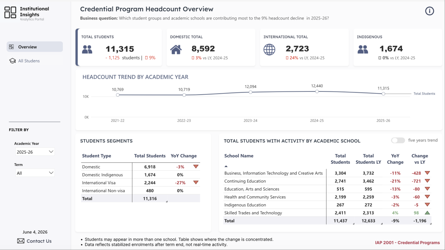The width and height of the screenshot is (445, 250).
Task: Click red arrow in Indigenous Education row
Action: (427, 205)
